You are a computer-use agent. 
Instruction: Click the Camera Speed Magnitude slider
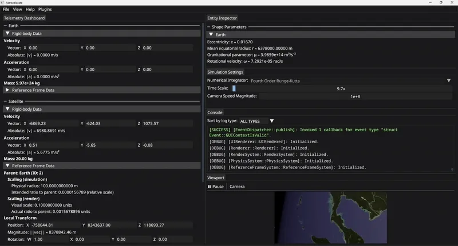tap(355, 96)
